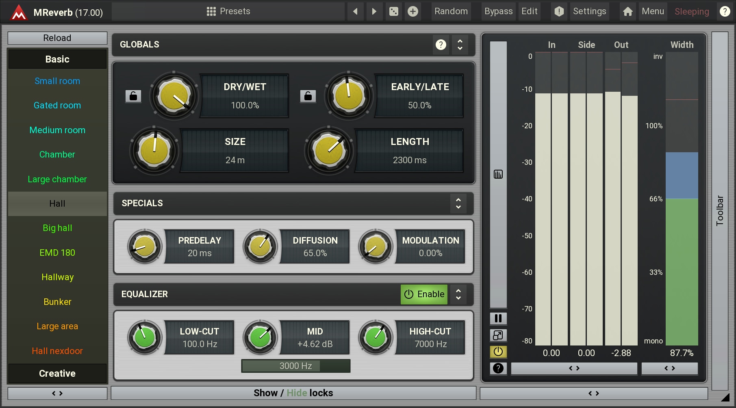
Task: Click the Bypass button
Action: [x=498, y=11]
